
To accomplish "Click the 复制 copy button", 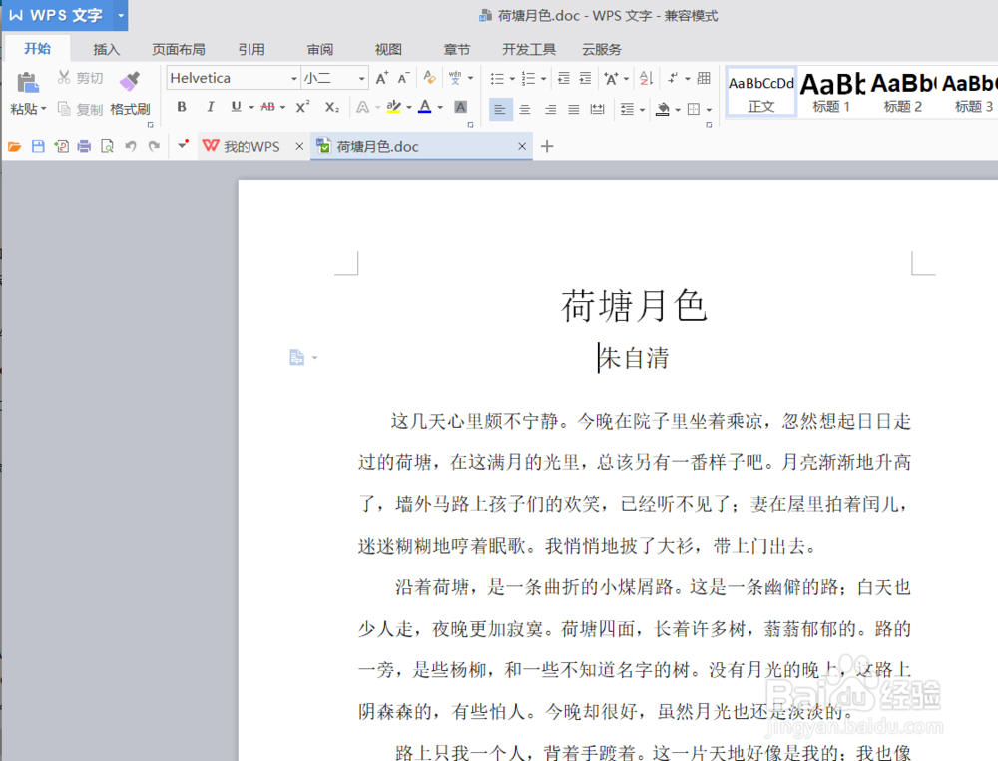I will (80, 109).
